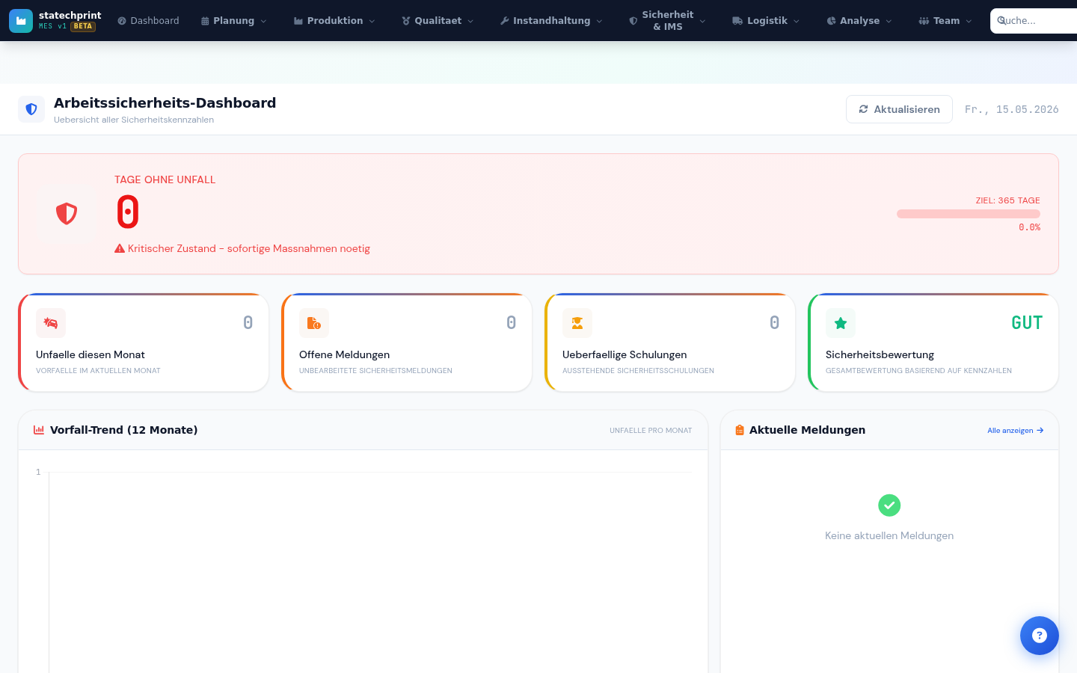Expand the Logistik dropdown chevron

click(797, 21)
